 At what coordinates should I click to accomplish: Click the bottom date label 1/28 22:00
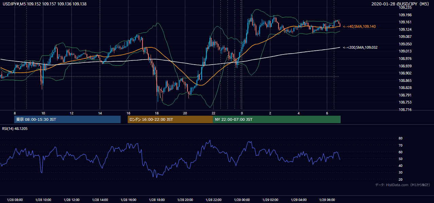coord(213,200)
